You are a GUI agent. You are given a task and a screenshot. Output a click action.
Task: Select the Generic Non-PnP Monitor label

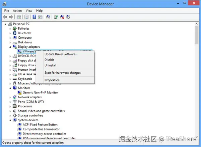(40, 93)
